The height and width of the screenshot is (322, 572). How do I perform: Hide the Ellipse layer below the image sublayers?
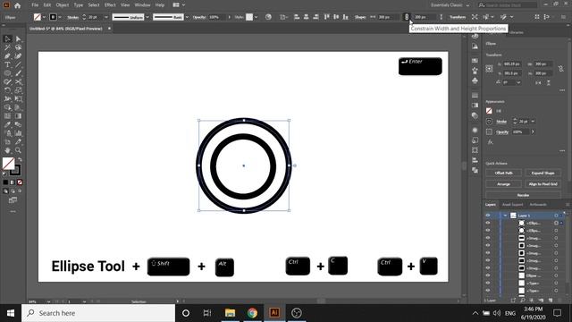pyautogui.click(x=488, y=275)
